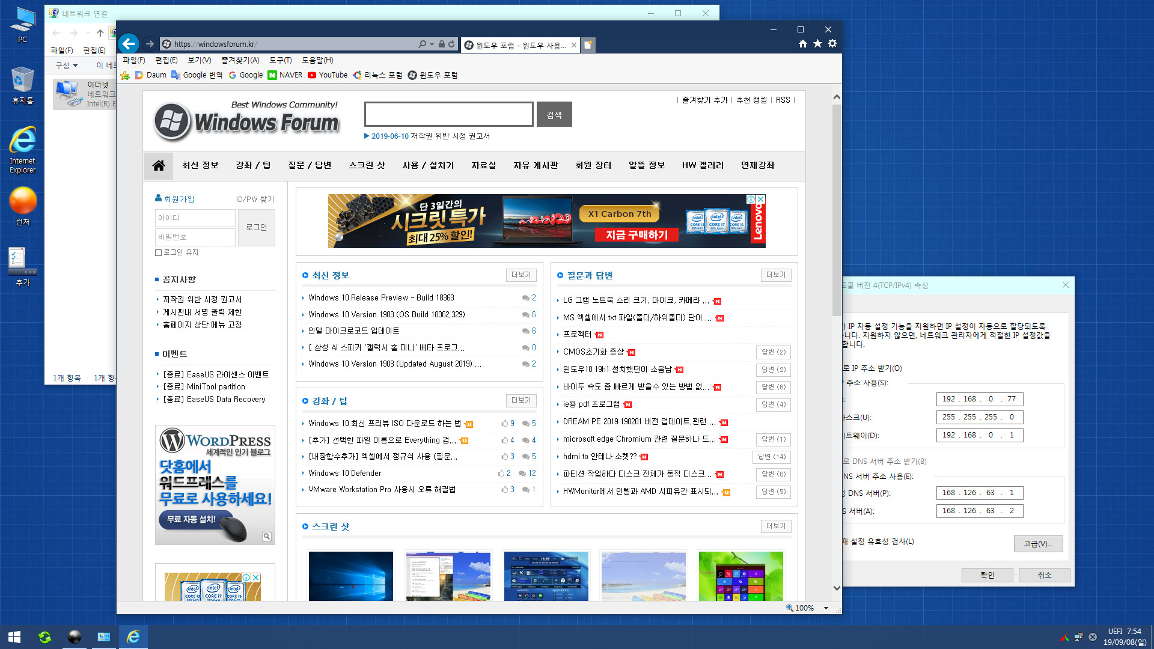Viewport: 1154px width, 649px height.
Task: Open IE tools gear icon
Action: [x=832, y=44]
